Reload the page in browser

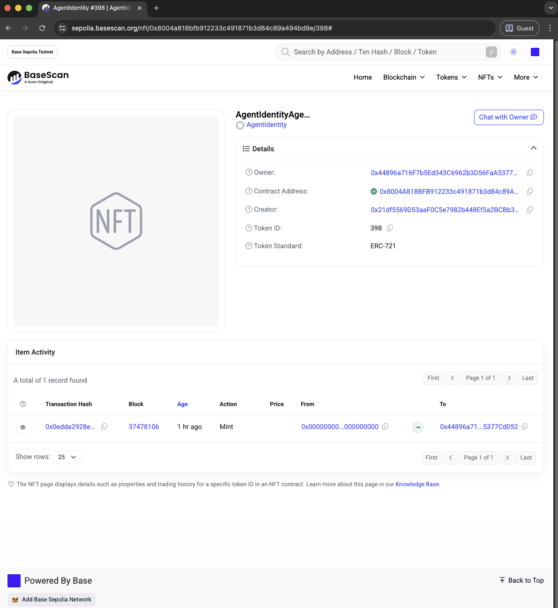pos(42,28)
